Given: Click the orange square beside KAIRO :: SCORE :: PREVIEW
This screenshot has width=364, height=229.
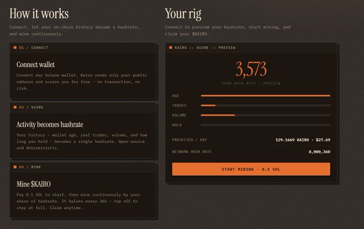Looking at the screenshot, I should tap(171, 48).
